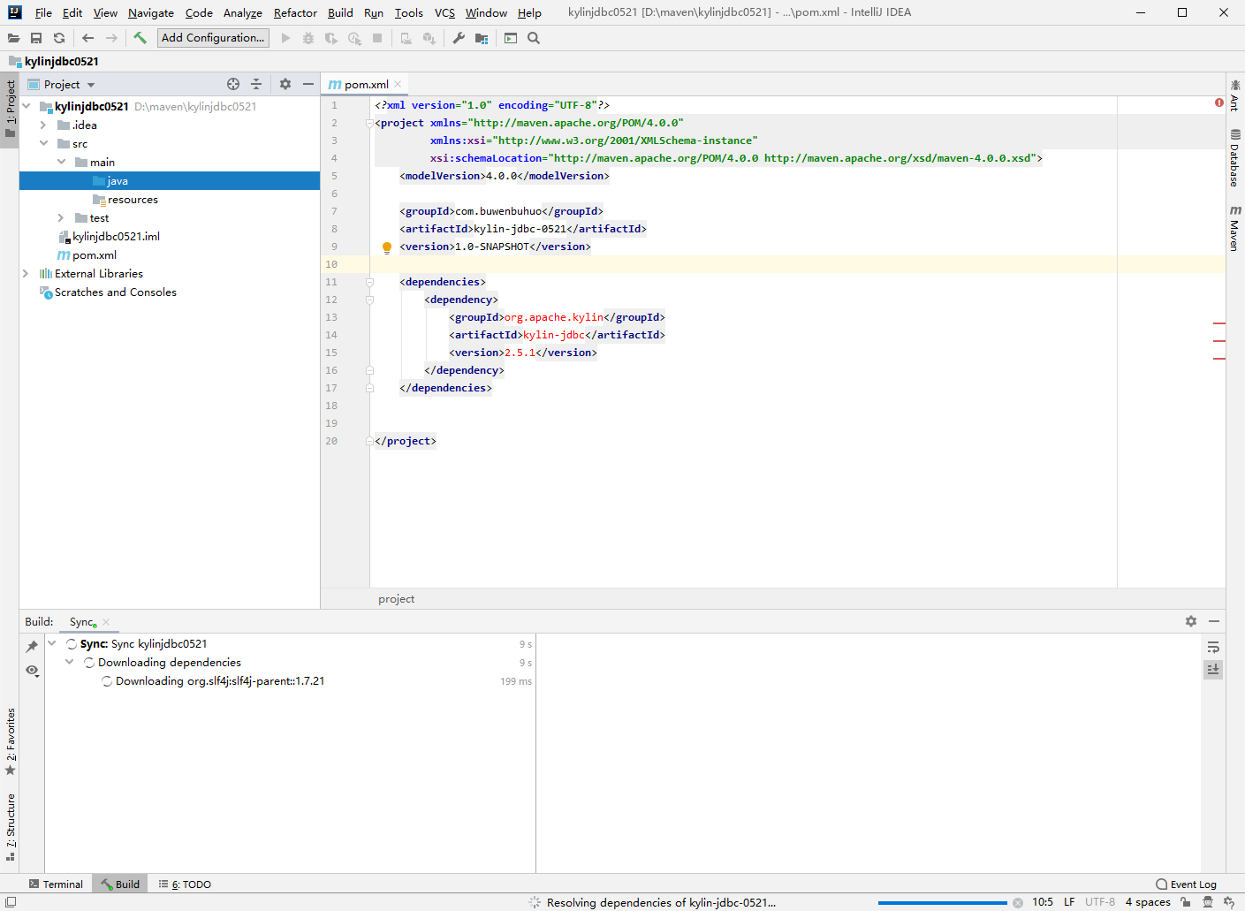1245x911 pixels.
Task: Click the red error indicator in editor corner
Action: (x=1219, y=103)
